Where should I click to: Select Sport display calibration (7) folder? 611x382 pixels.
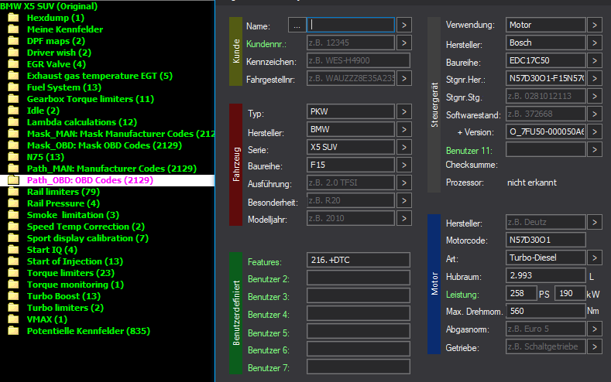pos(88,238)
